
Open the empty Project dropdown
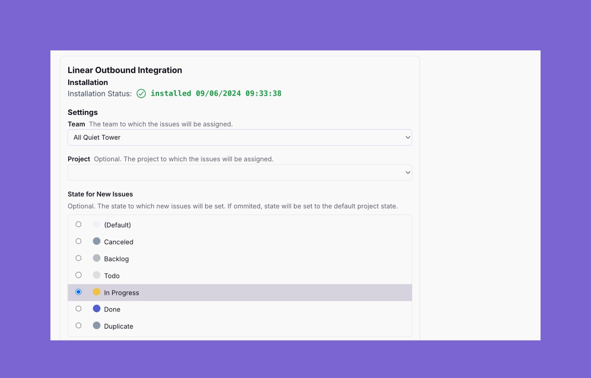[240, 172]
